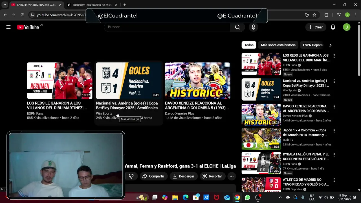Click the Recortar button
This screenshot has width=361, height=203.
click(212, 176)
